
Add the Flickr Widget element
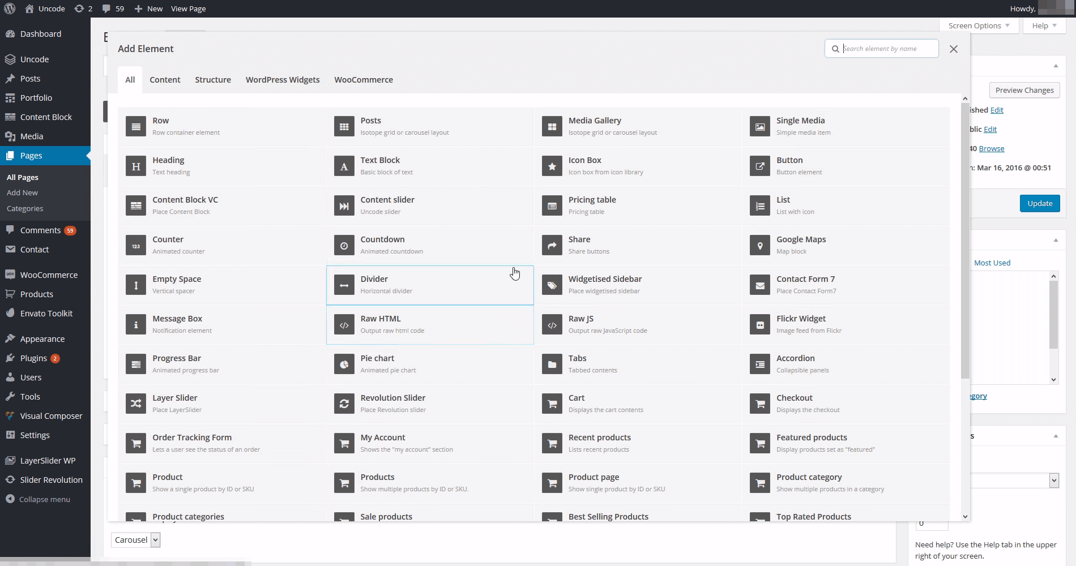click(846, 325)
